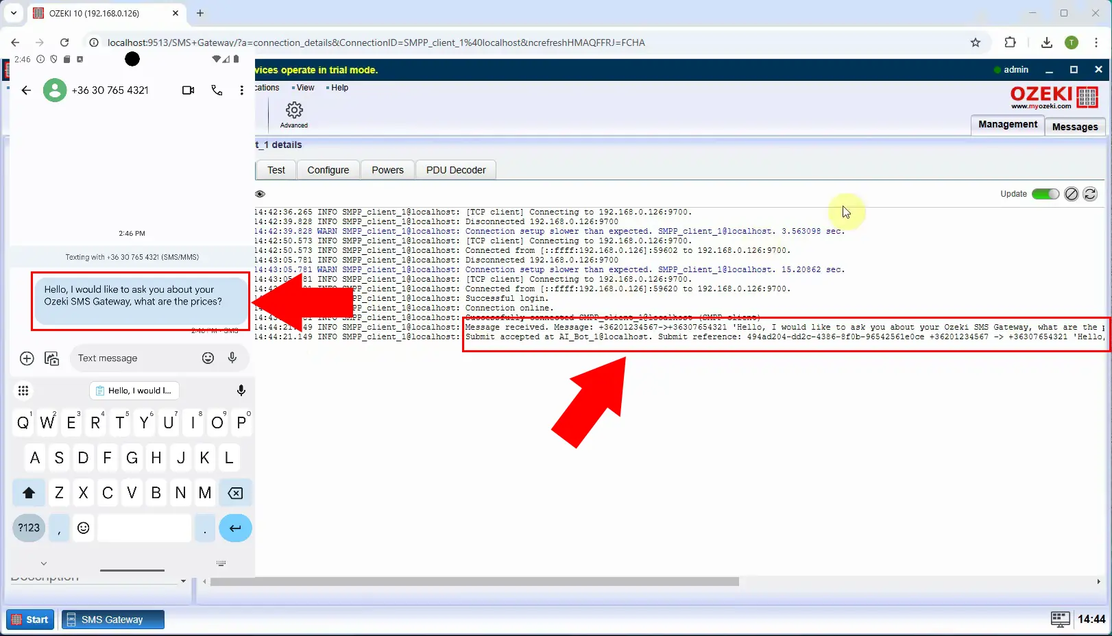Open browser downloads icon
Viewport: 1112px width, 636px height.
[1046, 42]
